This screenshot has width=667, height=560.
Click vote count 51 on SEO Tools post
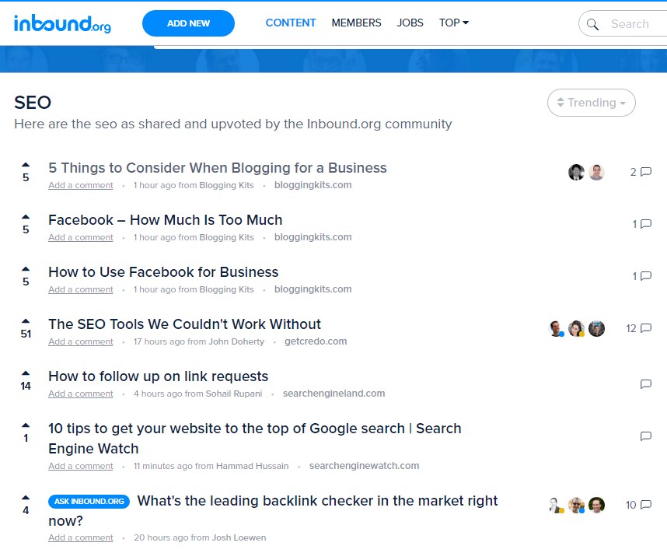[x=26, y=334]
